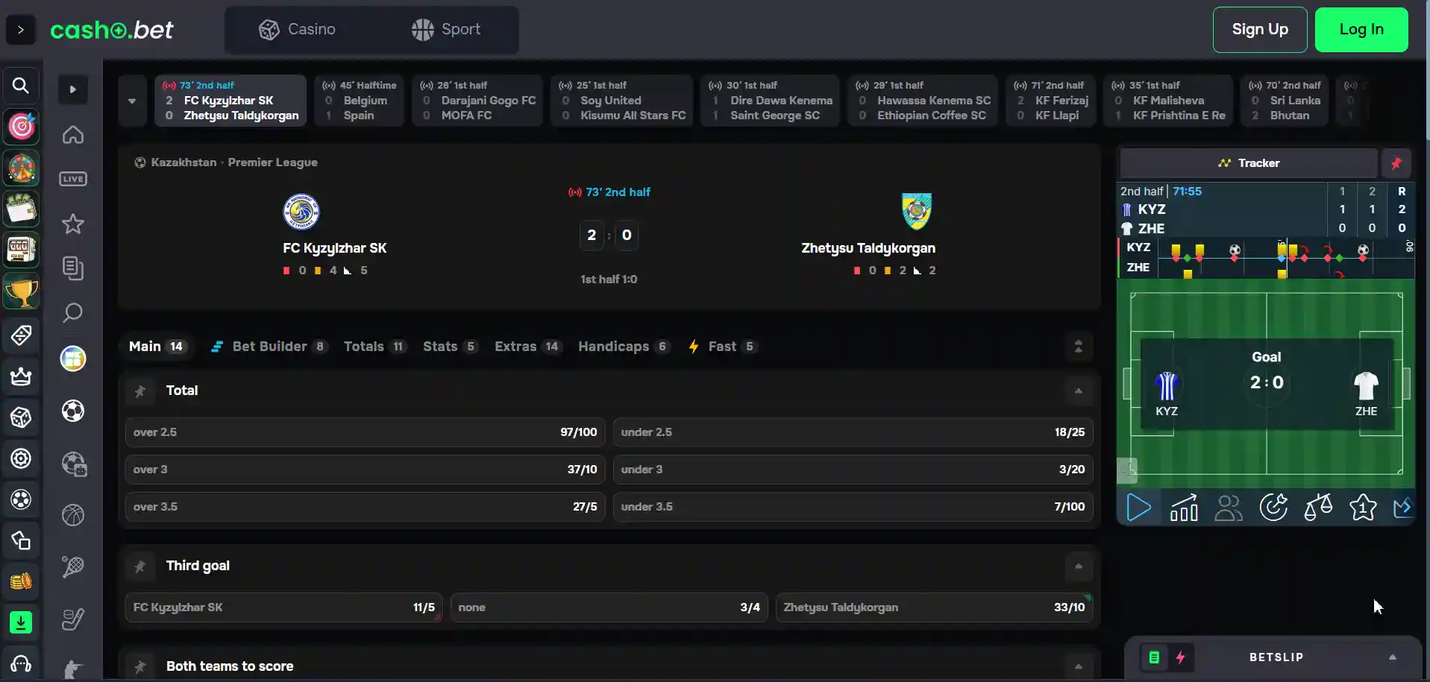The width and height of the screenshot is (1430, 682).
Task: Toggle the quick bet lightning icon
Action: tap(1180, 657)
